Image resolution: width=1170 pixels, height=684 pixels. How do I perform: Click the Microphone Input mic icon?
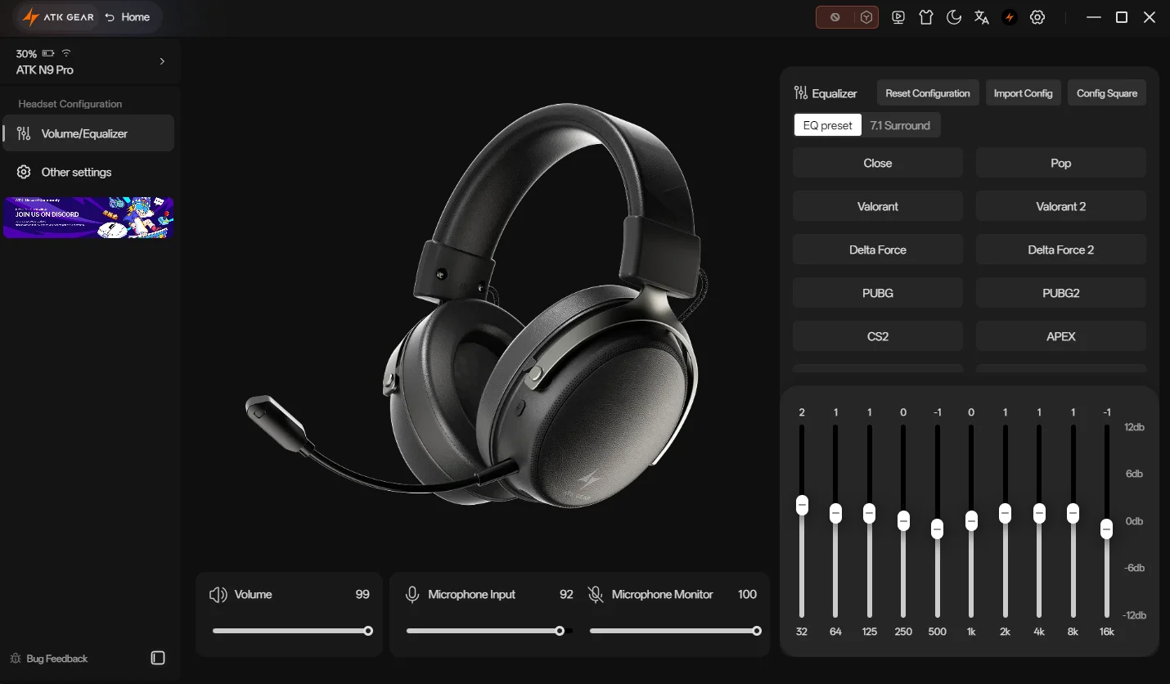[x=412, y=595]
